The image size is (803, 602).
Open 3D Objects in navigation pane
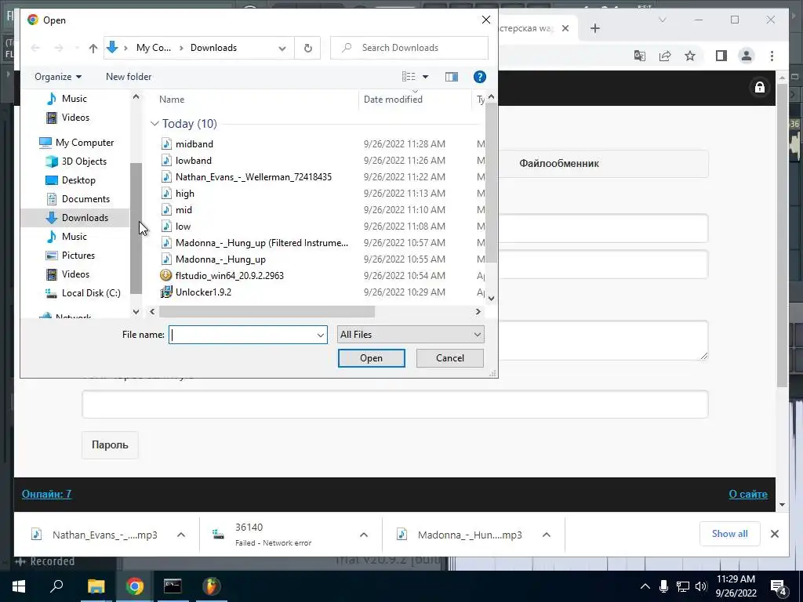[84, 161]
